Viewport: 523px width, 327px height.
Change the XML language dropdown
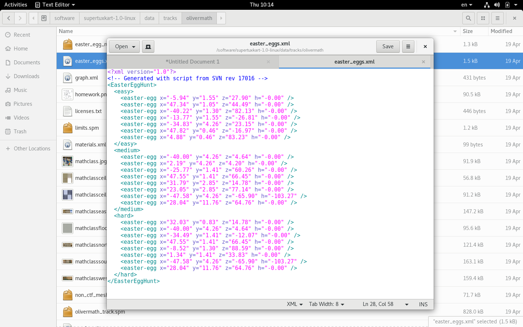click(x=295, y=304)
